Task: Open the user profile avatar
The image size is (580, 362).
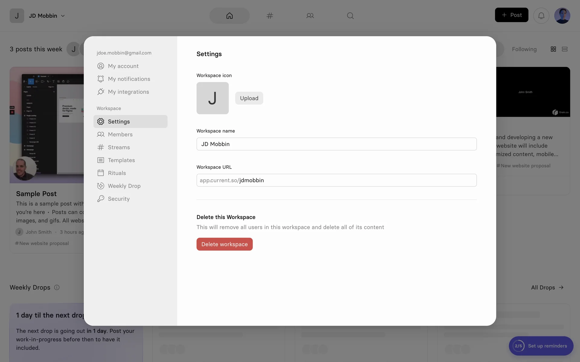Action: [562, 16]
